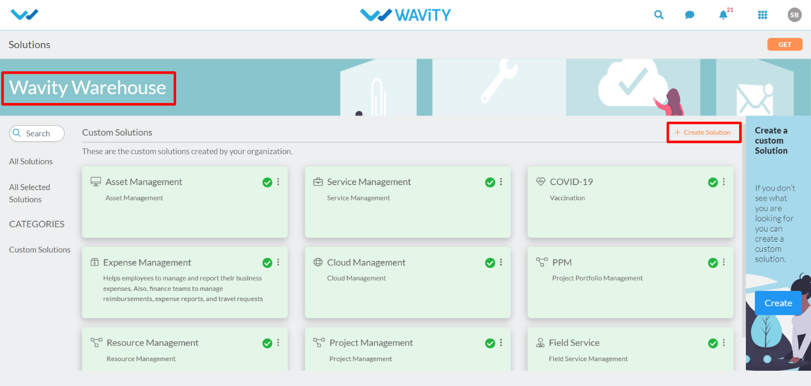Viewport: 811px width, 386px height.
Task: Click the Resource Management hierarchy icon
Action: [96, 342]
